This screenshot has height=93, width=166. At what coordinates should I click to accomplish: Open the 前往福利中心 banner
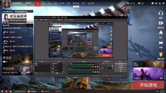point(18,17)
